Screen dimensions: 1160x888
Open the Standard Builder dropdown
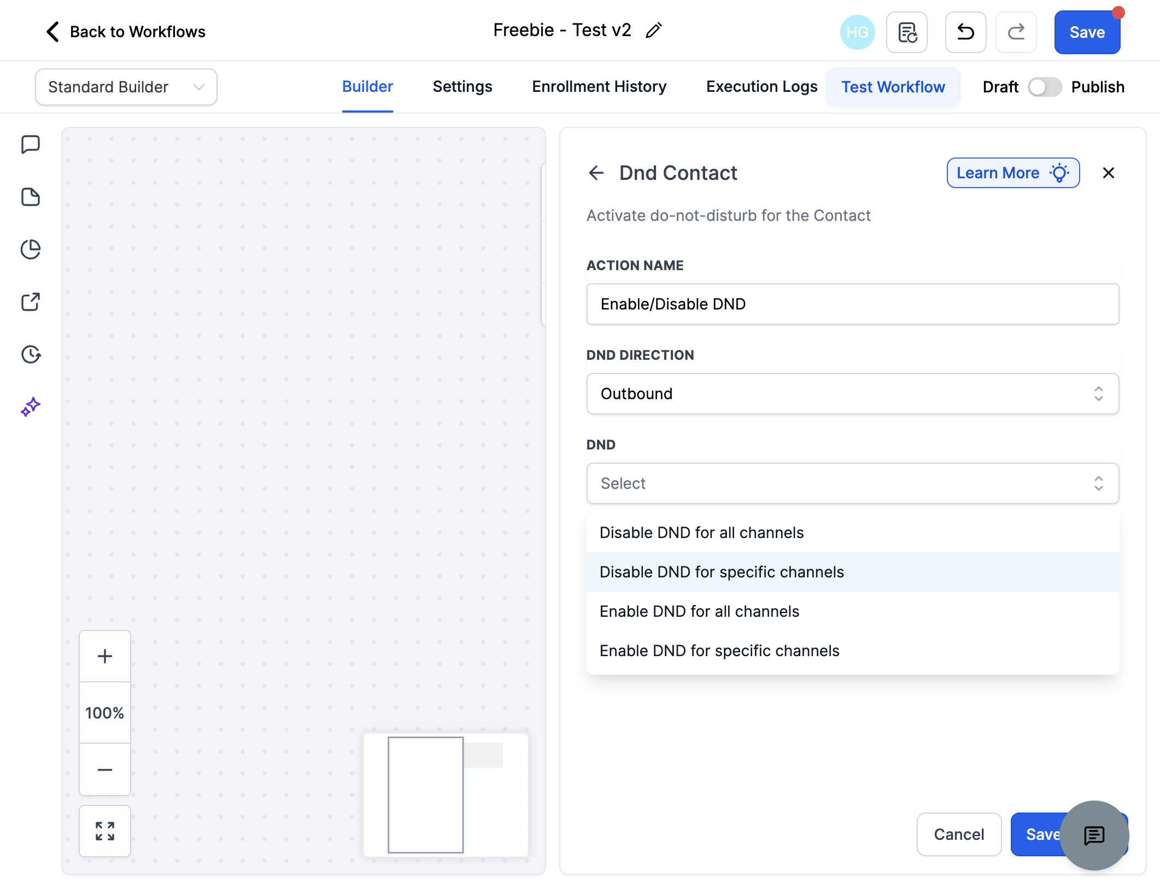click(x=126, y=87)
